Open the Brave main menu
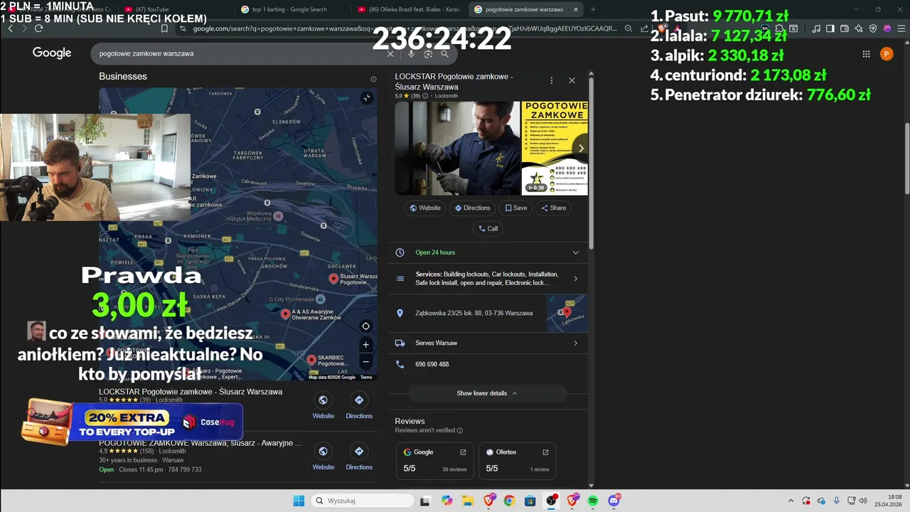The height and width of the screenshot is (512, 910). (x=900, y=28)
